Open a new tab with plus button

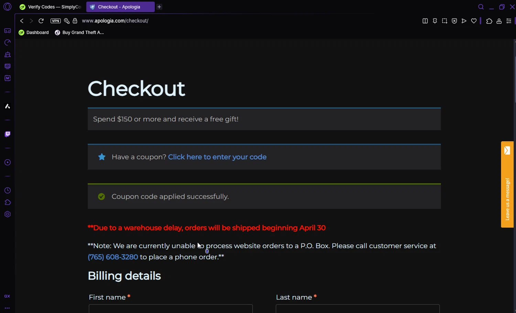pos(159,7)
